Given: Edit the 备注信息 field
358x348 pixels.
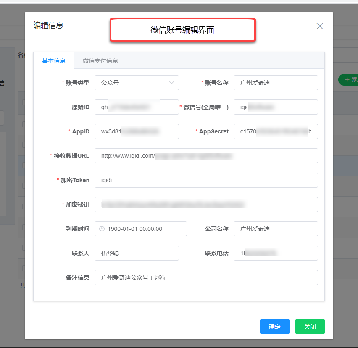Looking at the screenshot, I should pyautogui.click(x=206, y=277).
